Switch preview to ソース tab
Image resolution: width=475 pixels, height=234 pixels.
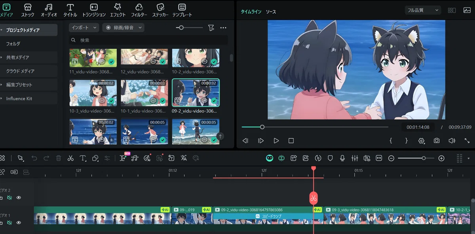[x=271, y=12]
